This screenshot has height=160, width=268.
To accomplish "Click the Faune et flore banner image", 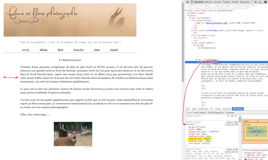I will click(x=70, y=20).
